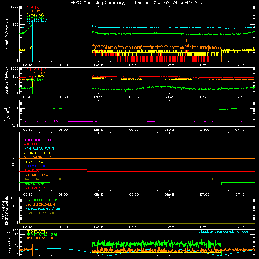259x259 pixels.
Task: Pick the PARTICLE_FLAG label
Action: click(x=36, y=175)
